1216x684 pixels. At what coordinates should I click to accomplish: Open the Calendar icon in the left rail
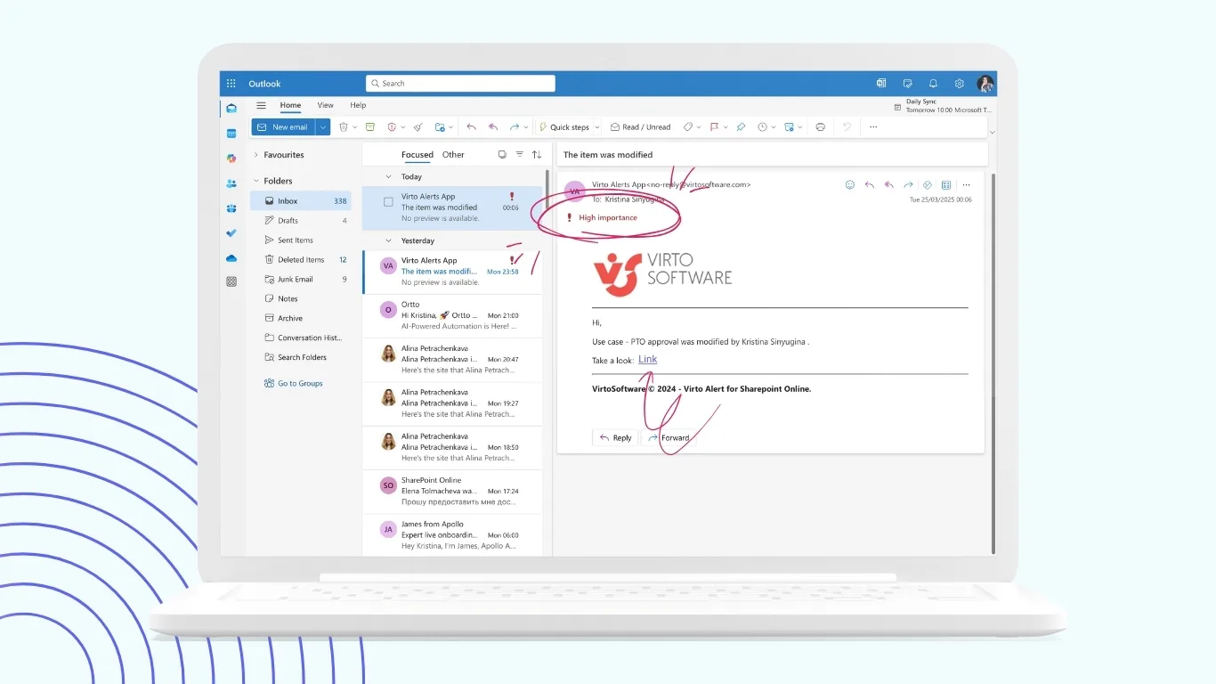point(231,133)
